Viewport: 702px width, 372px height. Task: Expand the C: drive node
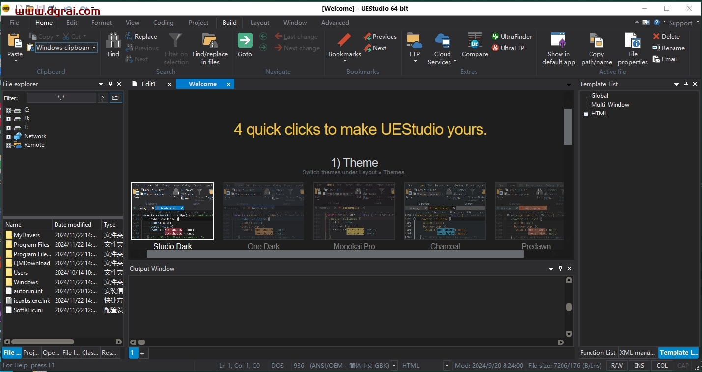pos(8,110)
